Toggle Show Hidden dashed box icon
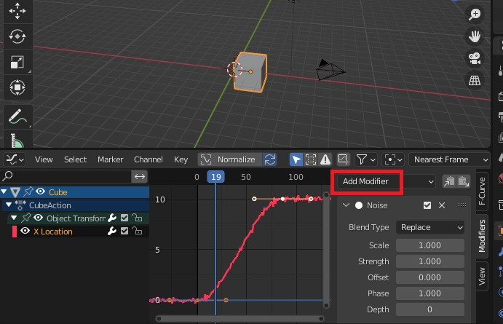The height and width of the screenshot is (324, 503). coord(311,159)
